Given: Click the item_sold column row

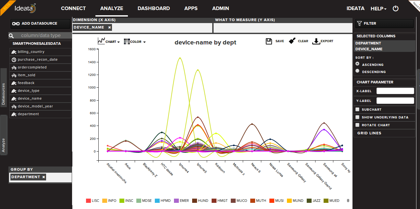Looking at the screenshot, I should (40, 75).
